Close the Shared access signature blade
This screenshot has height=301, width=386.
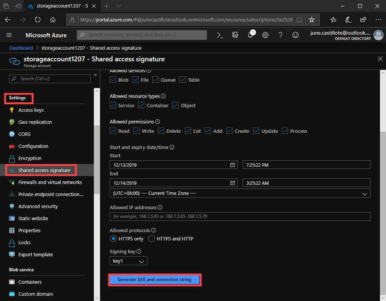pos(380,59)
